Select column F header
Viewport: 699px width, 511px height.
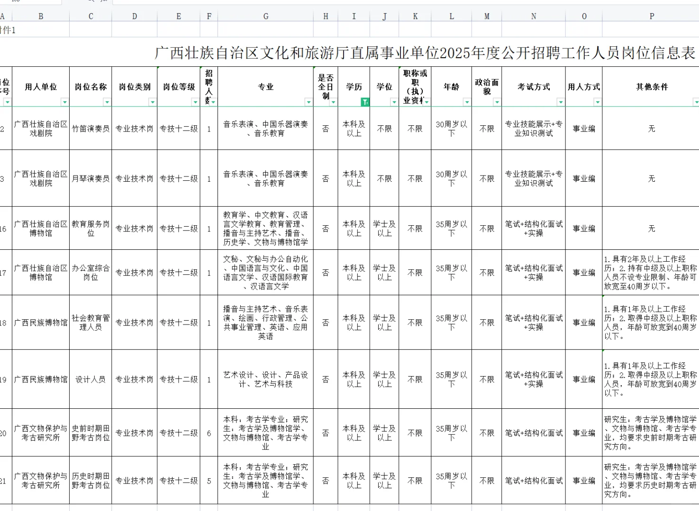[209, 16]
